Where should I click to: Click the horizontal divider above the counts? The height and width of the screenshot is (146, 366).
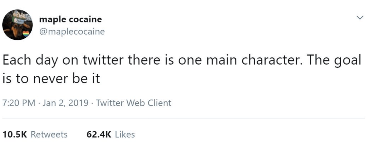183,118
